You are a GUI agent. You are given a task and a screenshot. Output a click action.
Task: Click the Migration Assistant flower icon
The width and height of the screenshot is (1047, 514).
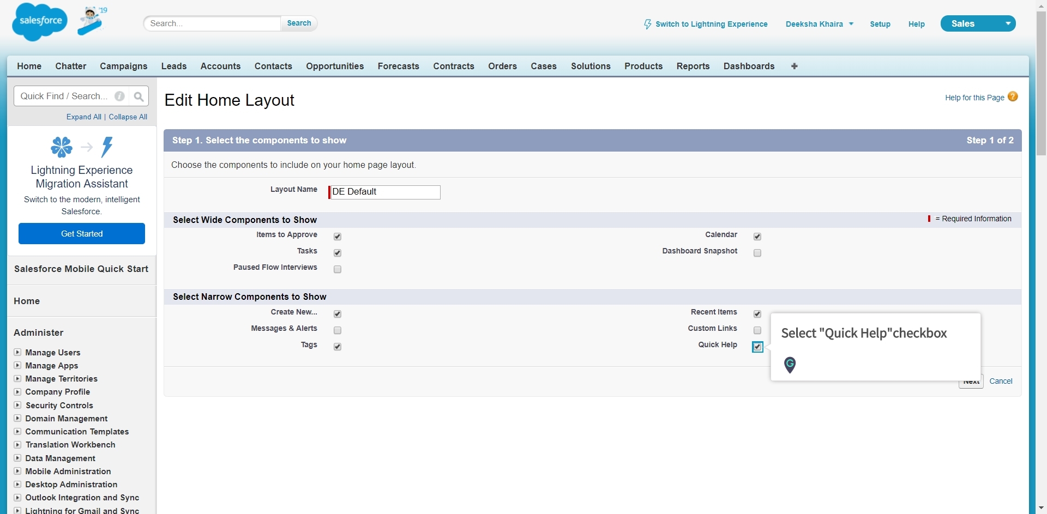coord(62,147)
